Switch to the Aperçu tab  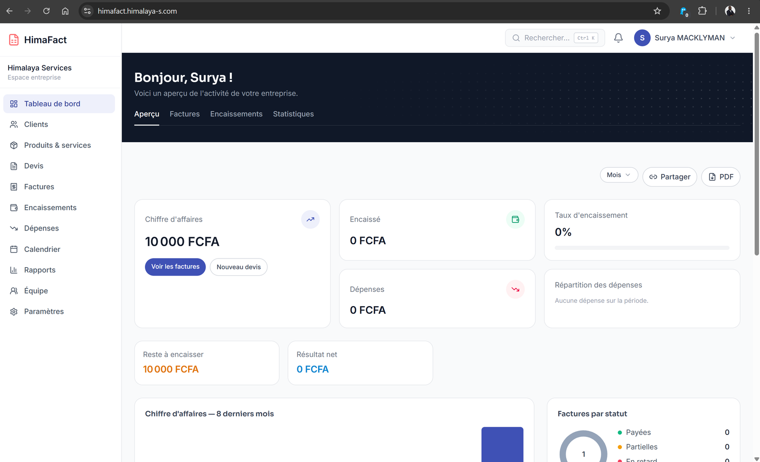(x=147, y=114)
